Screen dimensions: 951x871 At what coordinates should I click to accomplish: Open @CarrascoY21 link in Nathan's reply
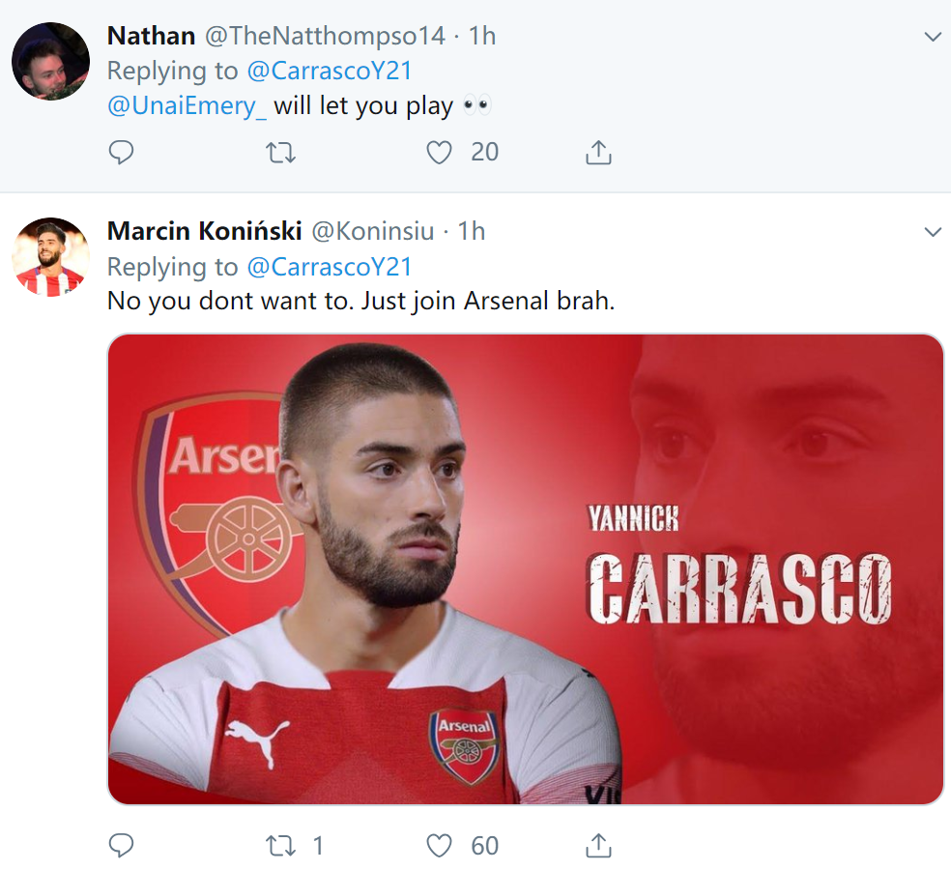[x=330, y=71]
